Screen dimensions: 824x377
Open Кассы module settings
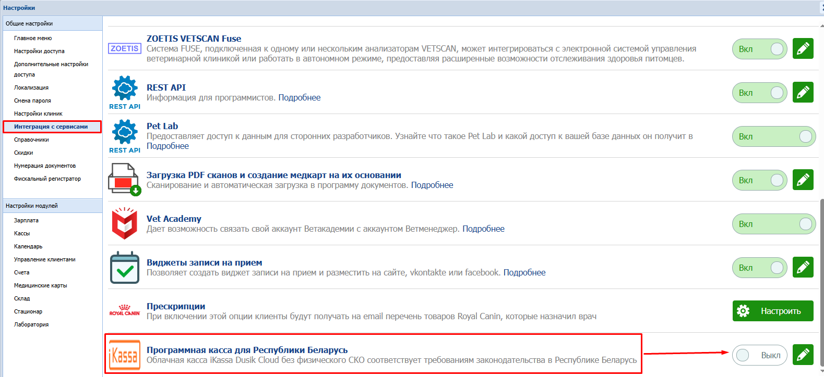(22, 233)
